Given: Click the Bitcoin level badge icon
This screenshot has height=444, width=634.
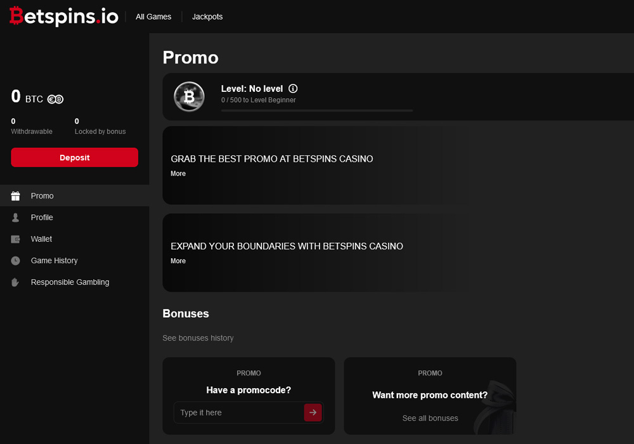Looking at the screenshot, I should click(189, 96).
